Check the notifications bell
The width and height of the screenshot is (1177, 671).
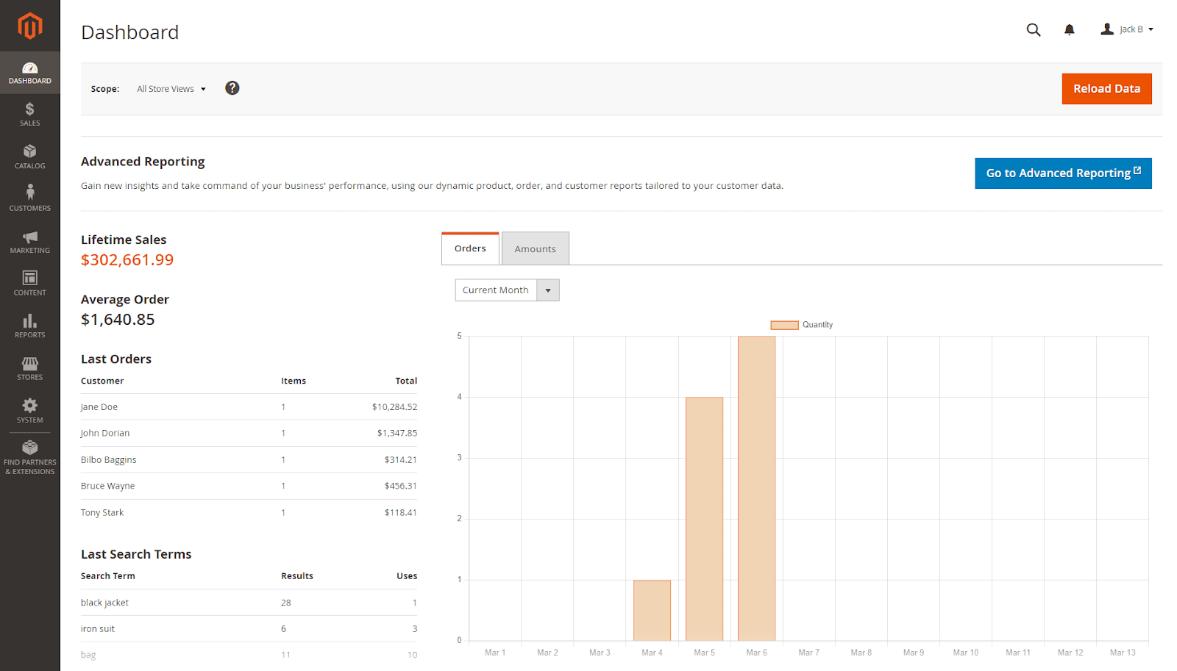tap(1069, 29)
